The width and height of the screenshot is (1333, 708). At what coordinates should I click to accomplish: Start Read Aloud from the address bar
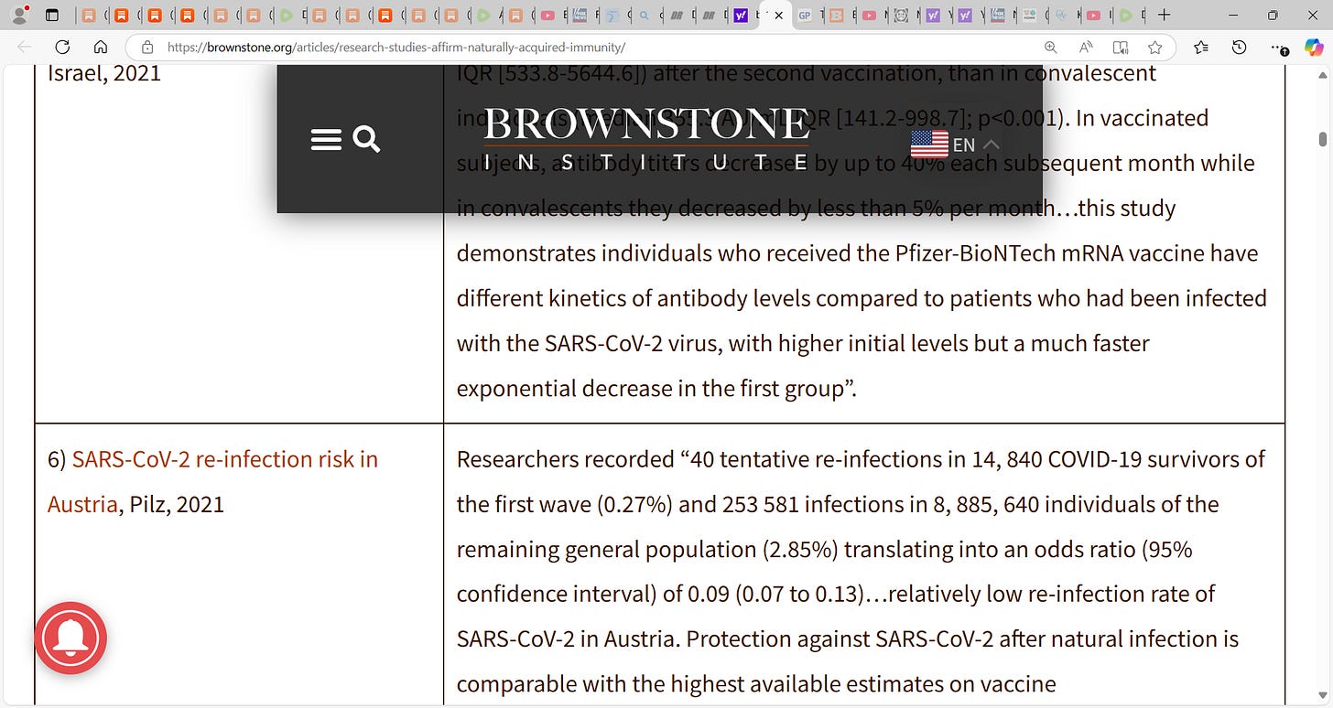tap(1086, 48)
